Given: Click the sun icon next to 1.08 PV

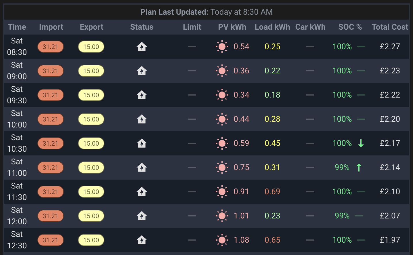Looking at the screenshot, I should [222, 240].
